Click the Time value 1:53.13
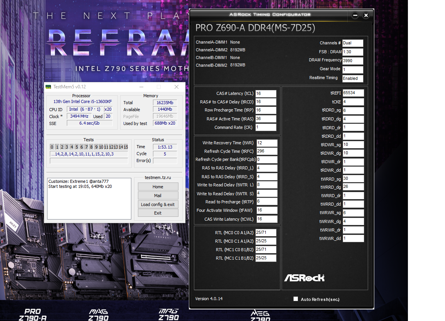The height and width of the screenshot is (321, 445). 165,147
